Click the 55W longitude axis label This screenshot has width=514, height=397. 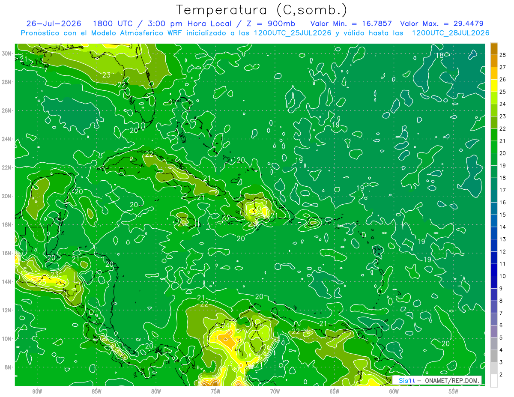[x=454, y=391]
